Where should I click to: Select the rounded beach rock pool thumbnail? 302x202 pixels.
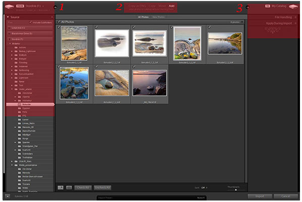112,83
